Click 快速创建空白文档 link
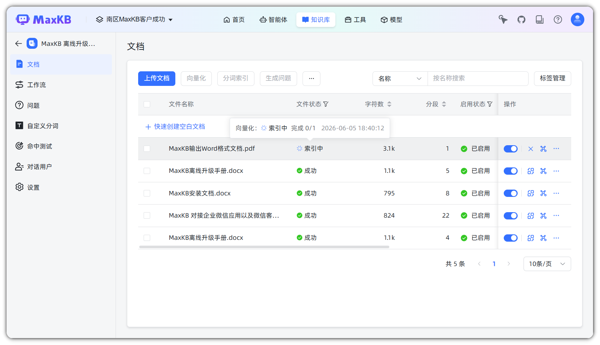This screenshot has height=345, width=600. pos(175,127)
